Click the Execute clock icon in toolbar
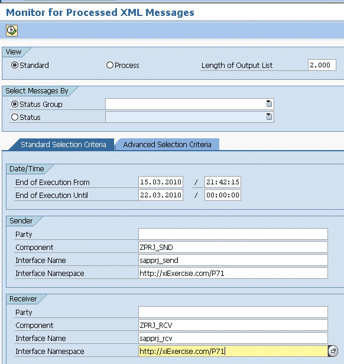This screenshot has height=364, width=344. 12,31
